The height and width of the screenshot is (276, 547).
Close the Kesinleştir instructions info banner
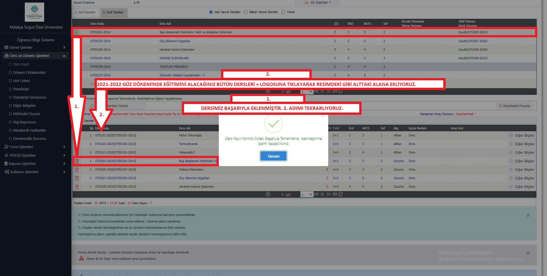point(528,215)
